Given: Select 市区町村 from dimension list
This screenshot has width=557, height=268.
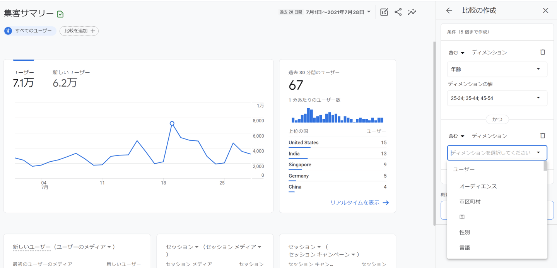Looking at the screenshot, I should click(470, 202).
